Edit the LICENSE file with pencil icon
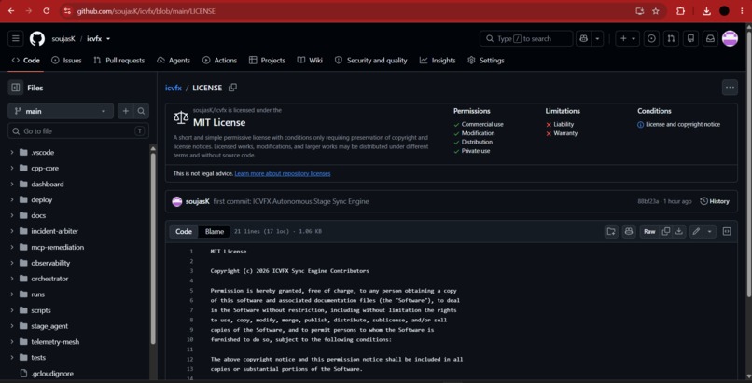The image size is (752, 383). (696, 232)
